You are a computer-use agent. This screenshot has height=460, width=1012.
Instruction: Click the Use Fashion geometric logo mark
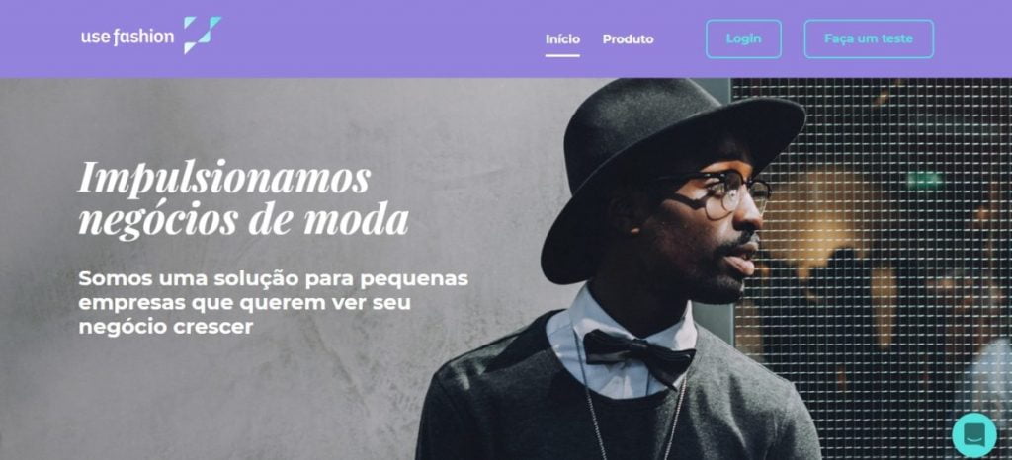coord(202,35)
